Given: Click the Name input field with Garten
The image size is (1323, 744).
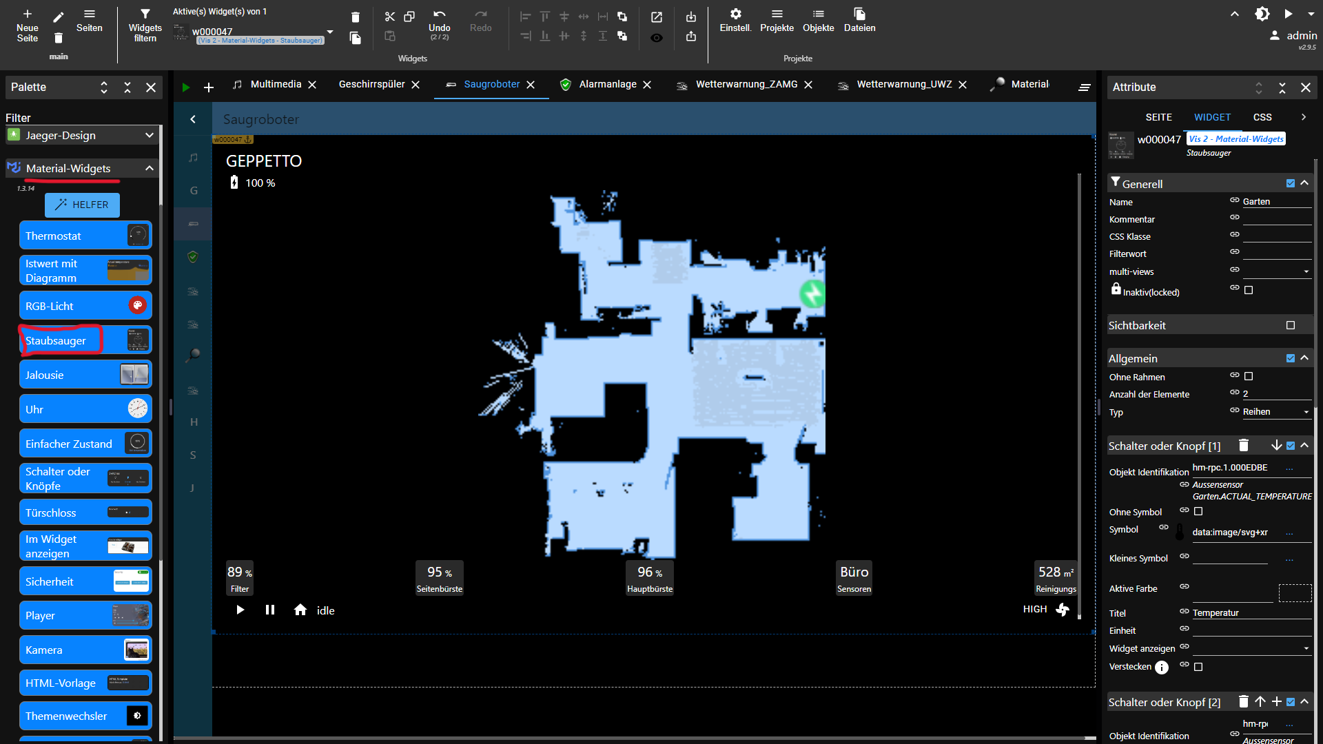Looking at the screenshot, I should click(1277, 201).
